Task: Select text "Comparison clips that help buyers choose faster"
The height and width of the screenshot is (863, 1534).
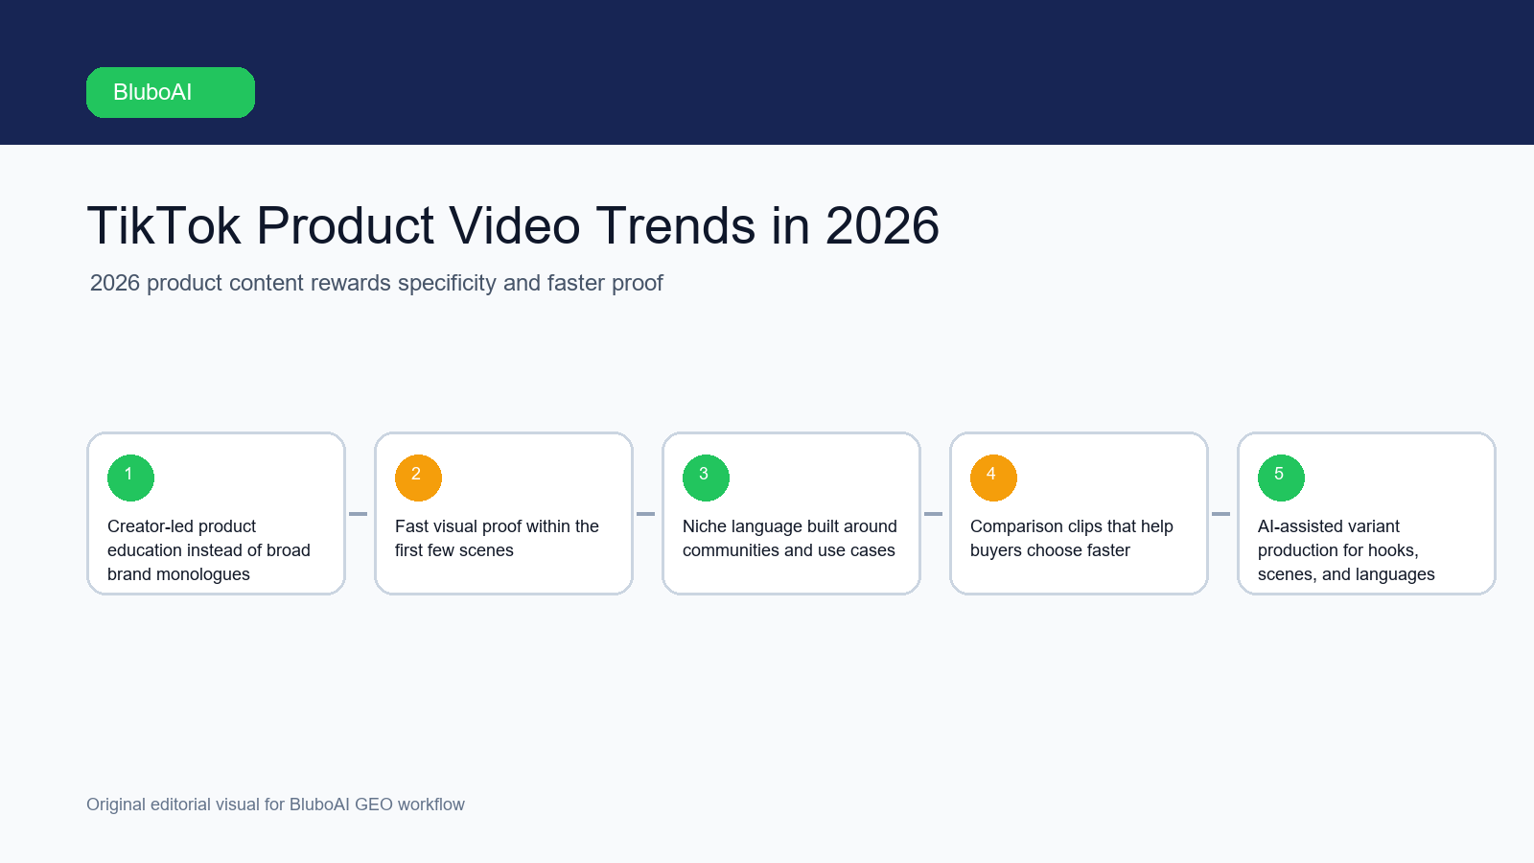Action: (1072, 538)
